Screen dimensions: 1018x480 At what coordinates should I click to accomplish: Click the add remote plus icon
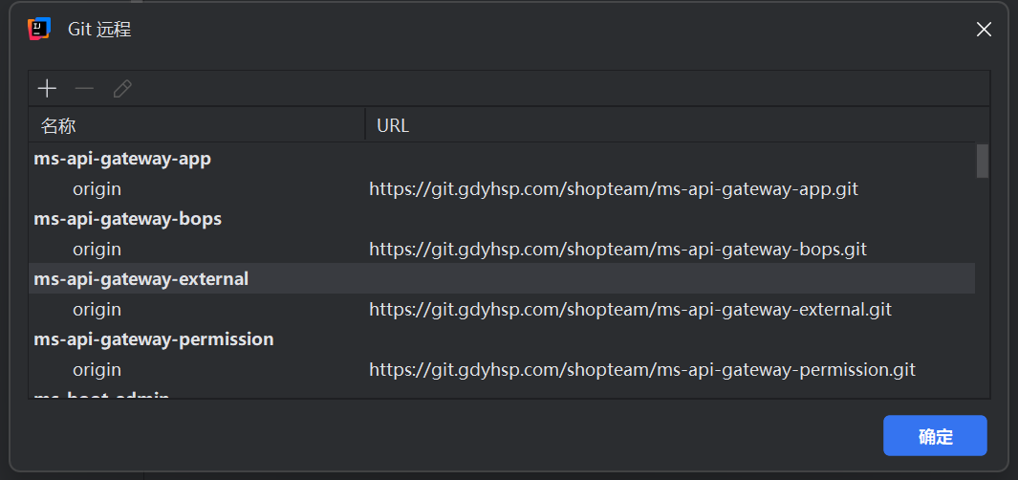pyautogui.click(x=47, y=89)
